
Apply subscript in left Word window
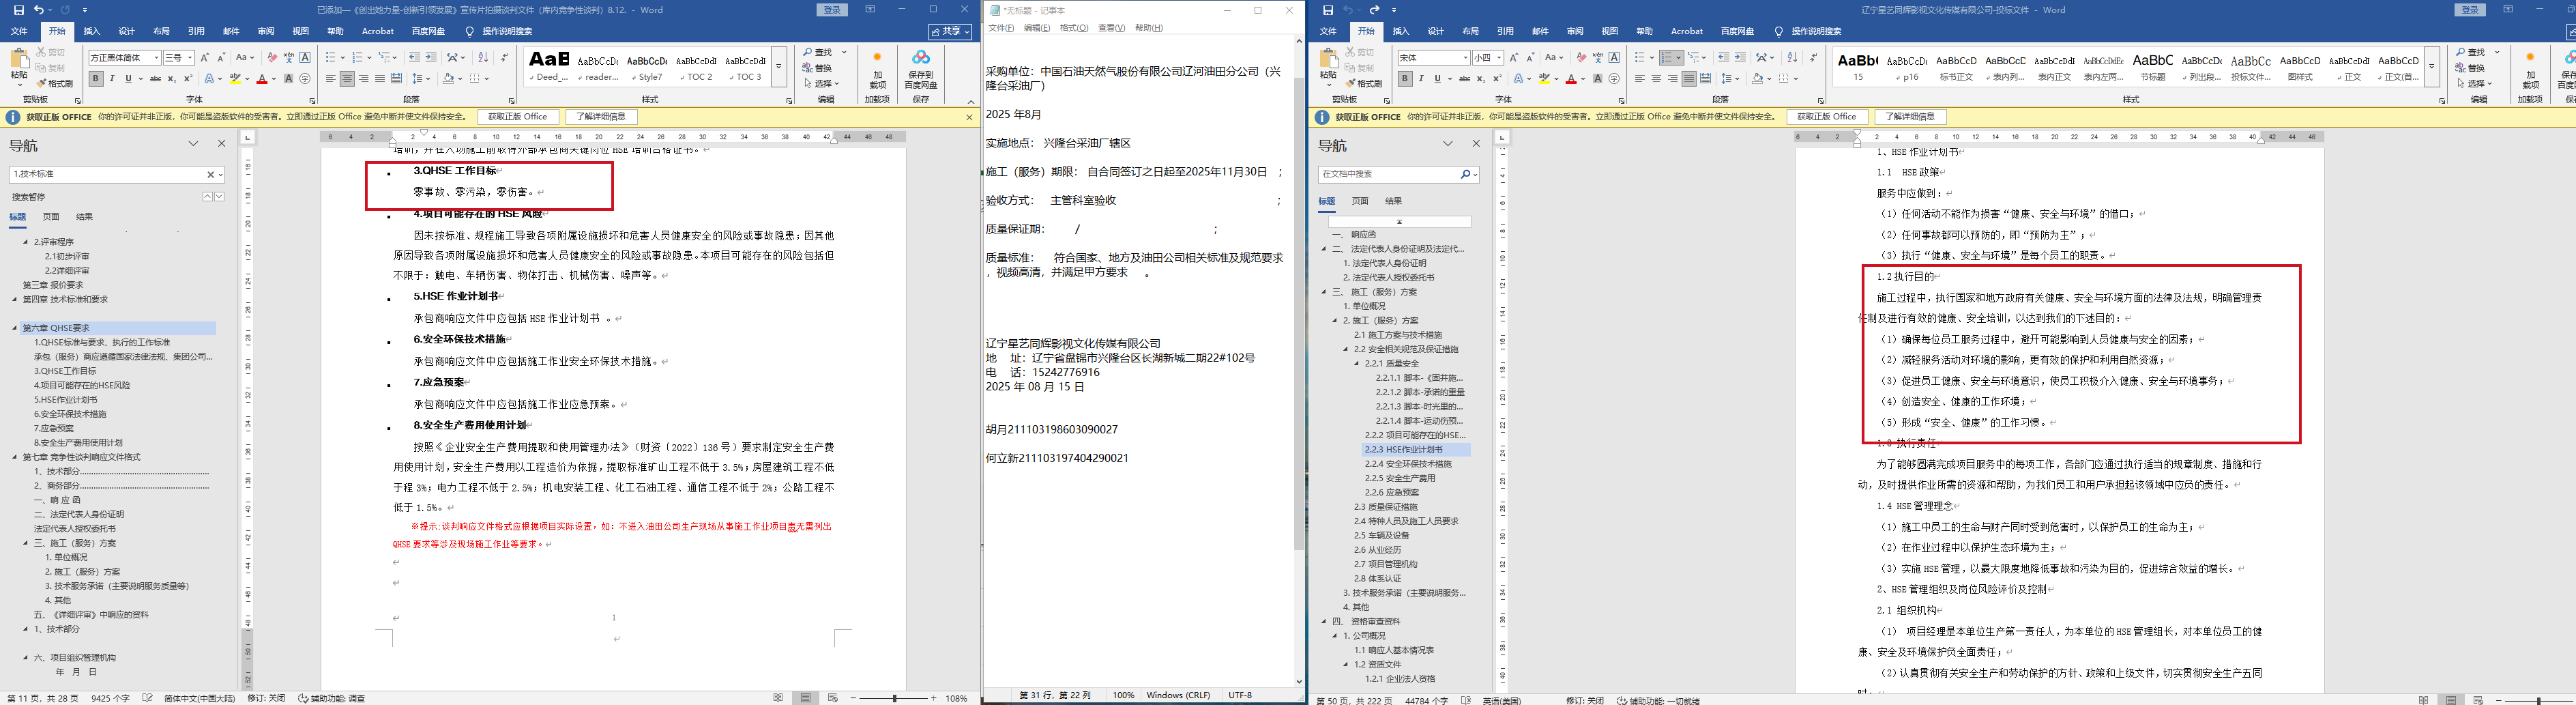click(171, 78)
